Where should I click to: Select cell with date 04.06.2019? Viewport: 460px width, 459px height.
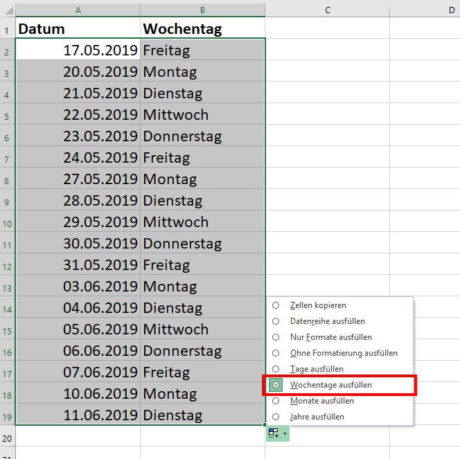coord(78,307)
